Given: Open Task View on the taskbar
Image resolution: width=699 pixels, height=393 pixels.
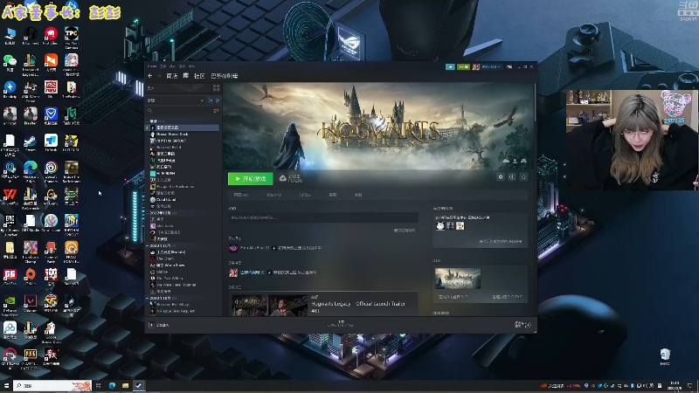Looking at the screenshot, I should [x=99, y=385].
